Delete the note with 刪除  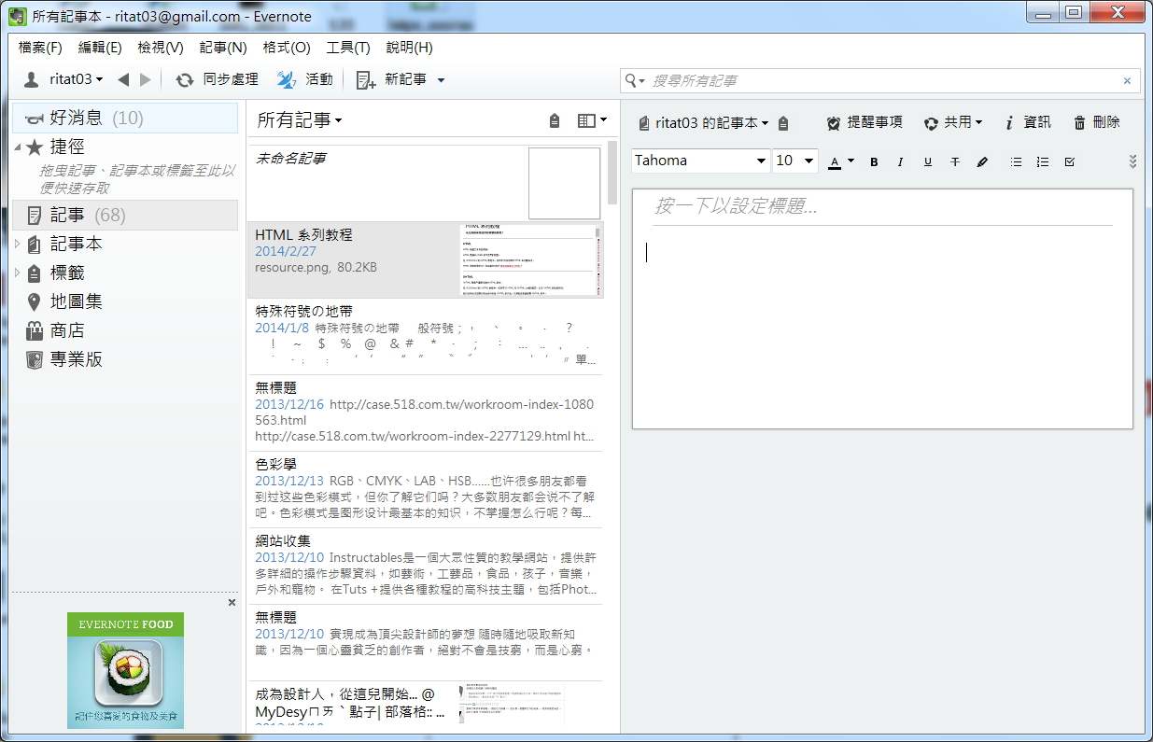coord(1096,122)
